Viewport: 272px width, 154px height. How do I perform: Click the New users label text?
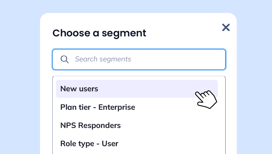(79, 89)
